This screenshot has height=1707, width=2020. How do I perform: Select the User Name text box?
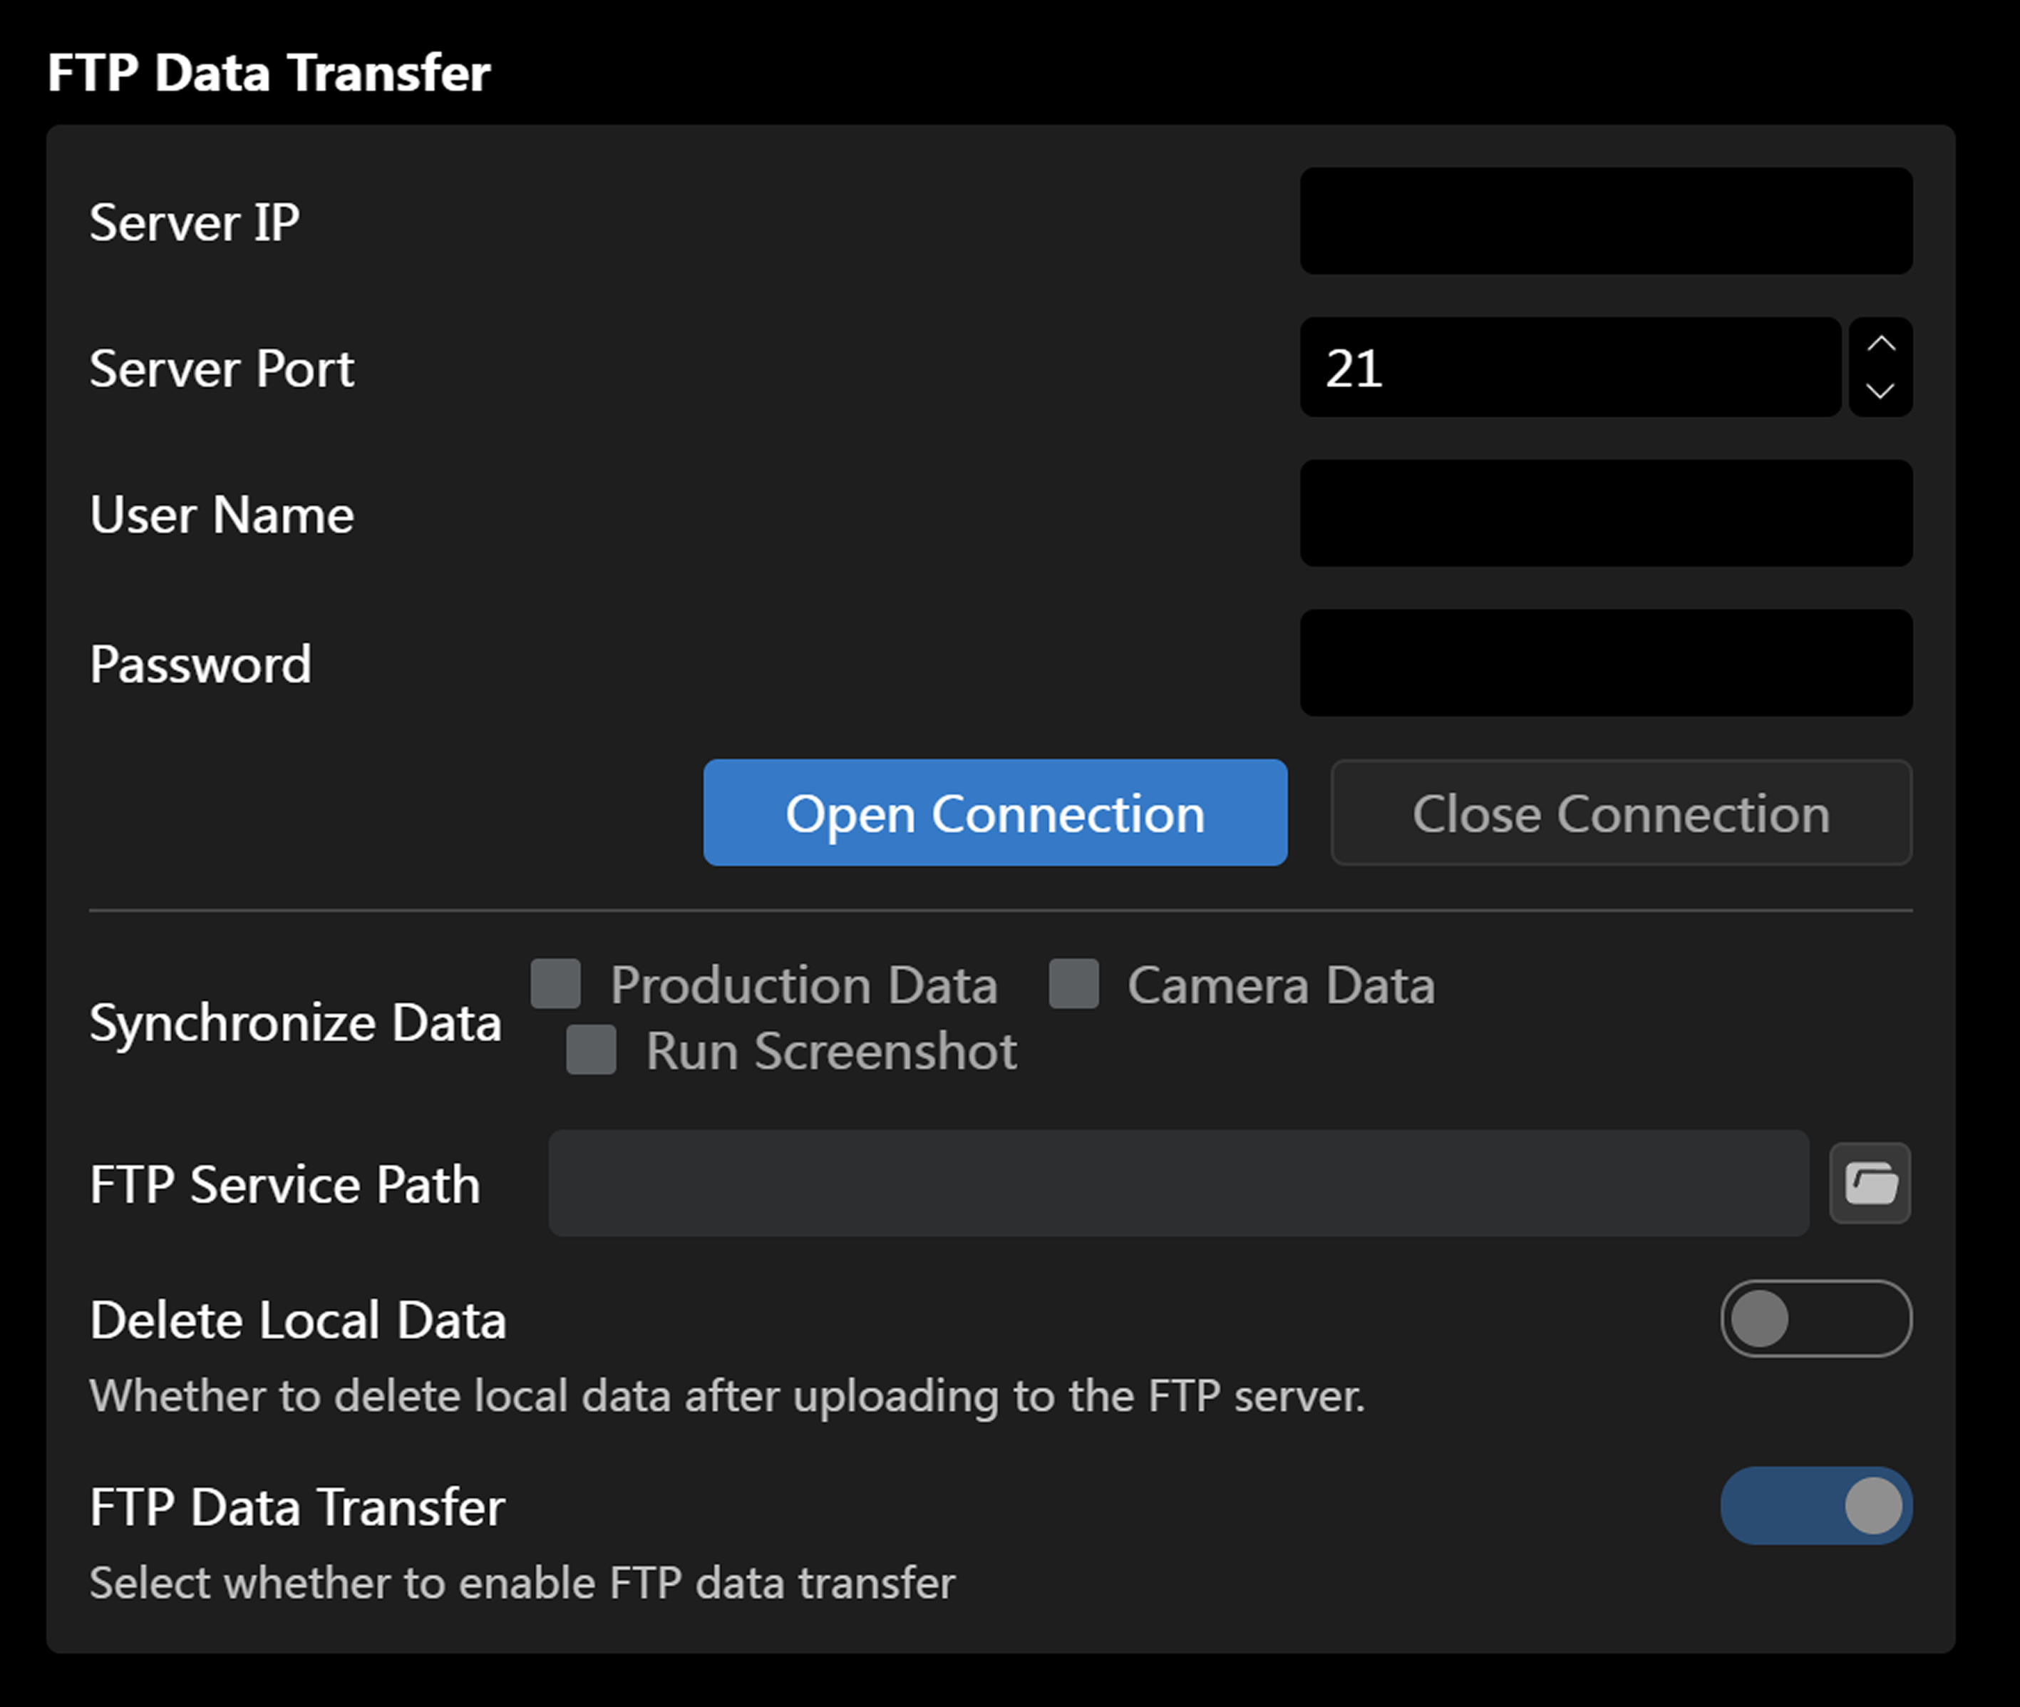tap(1605, 513)
